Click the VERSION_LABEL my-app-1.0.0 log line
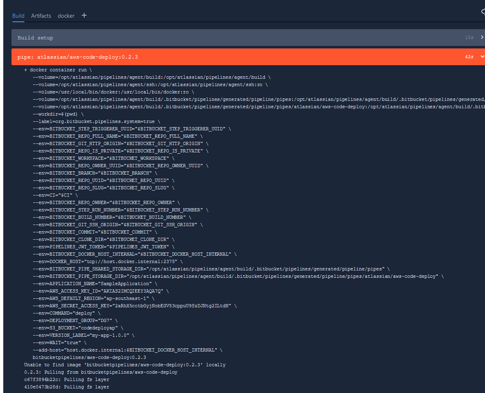This screenshot has height=393, width=485. point(84,336)
